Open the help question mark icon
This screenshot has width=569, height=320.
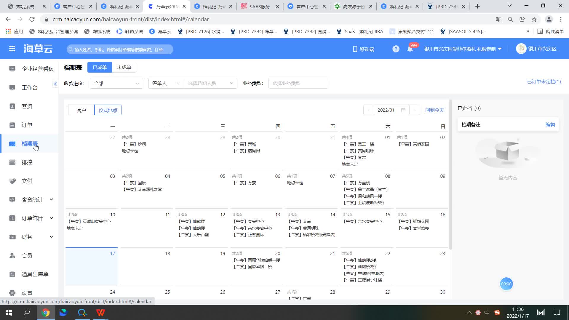pos(396,49)
